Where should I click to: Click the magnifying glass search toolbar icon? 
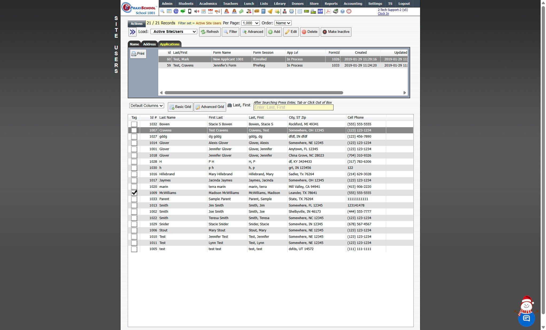162,11
